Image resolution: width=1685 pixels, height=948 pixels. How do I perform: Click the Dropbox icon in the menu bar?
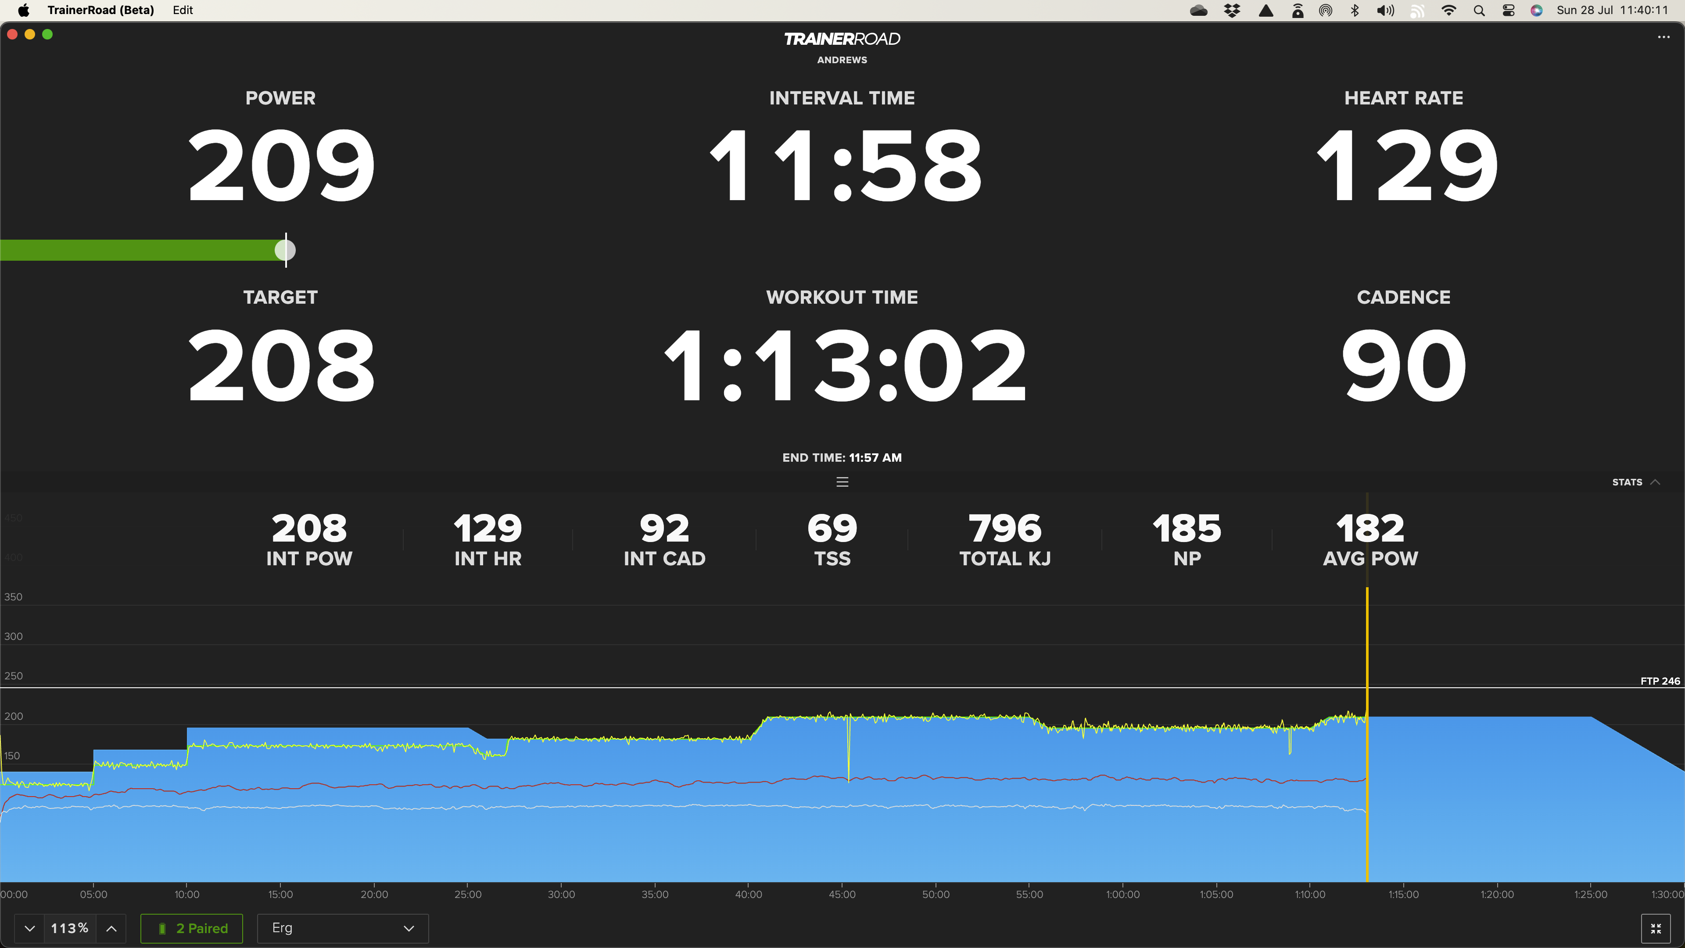coord(1232,10)
